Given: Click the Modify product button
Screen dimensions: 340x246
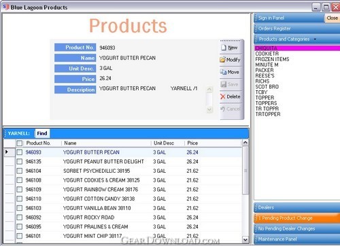Looking at the screenshot, I should pyautogui.click(x=231, y=60).
